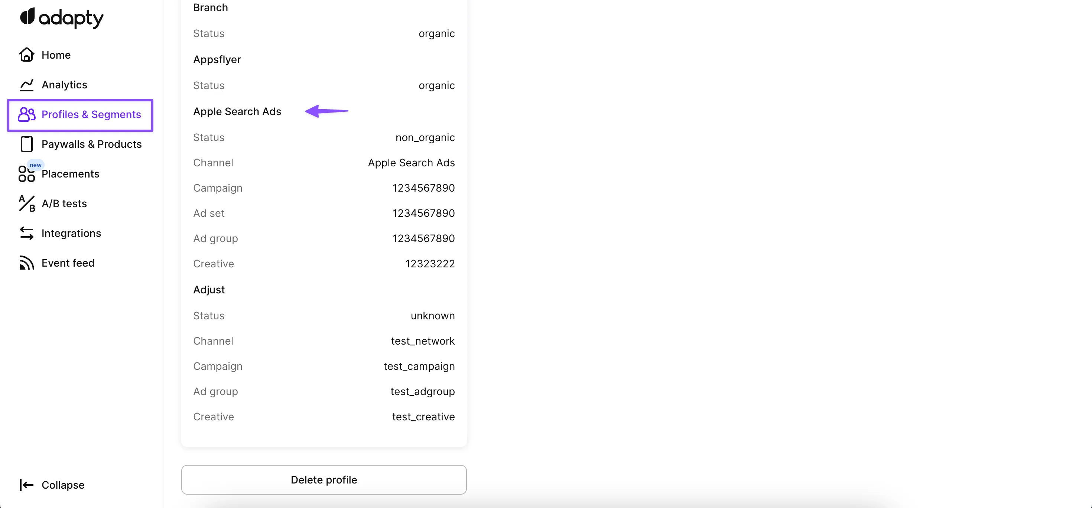Open Paywalls & Products page
The image size is (1092, 508).
click(x=92, y=144)
